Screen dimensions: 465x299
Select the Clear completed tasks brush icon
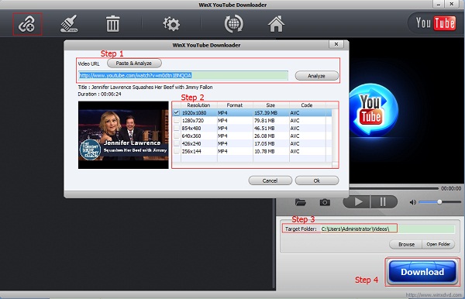tap(69, 24)
